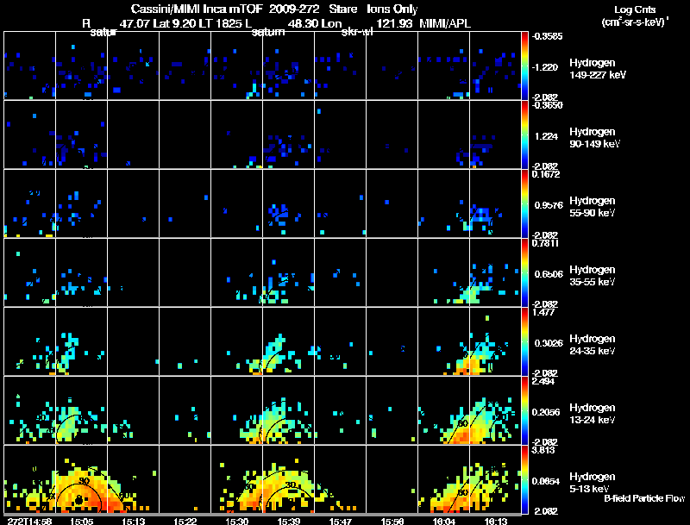Click the 1.477 color scale maximum
Viewport: 690px width, 525px height.
[543, 312]
